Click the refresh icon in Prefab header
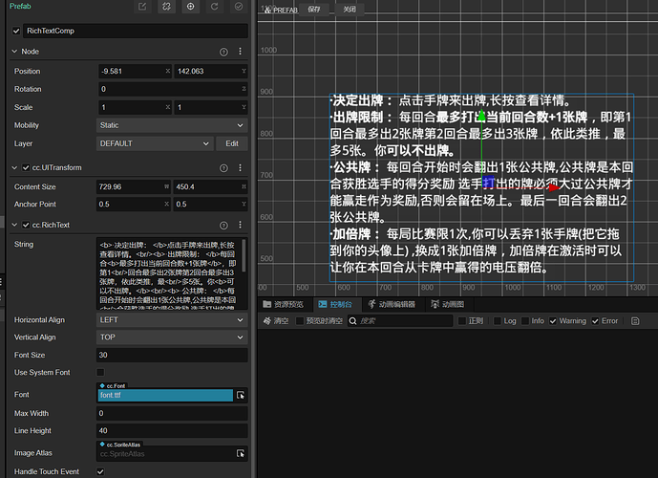 pyautogui.click(x=214, y=7)
